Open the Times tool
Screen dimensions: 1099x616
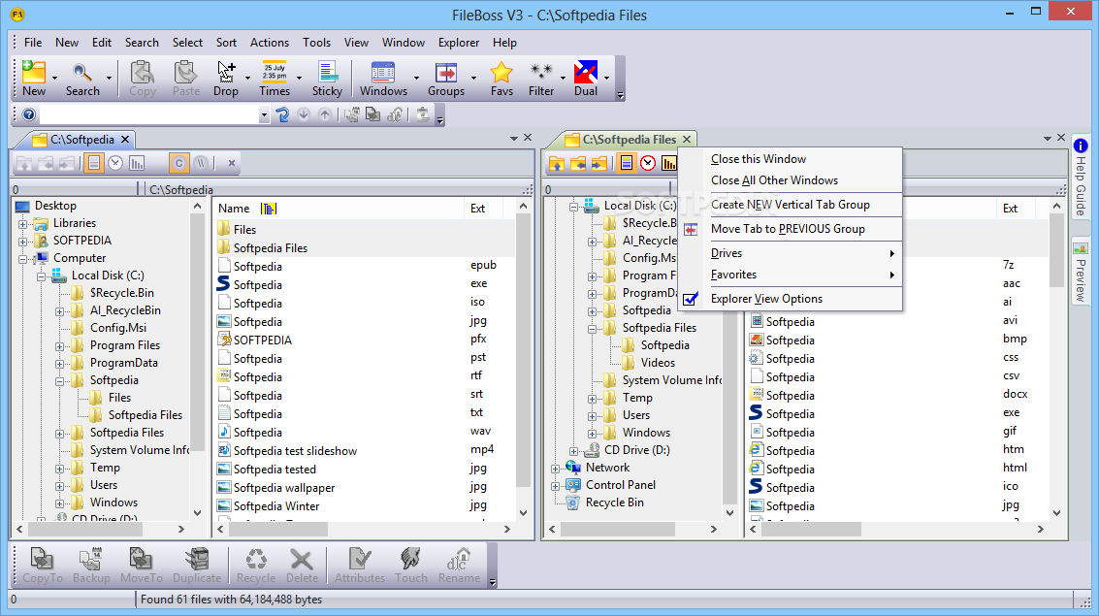click(x=275, y=79)
